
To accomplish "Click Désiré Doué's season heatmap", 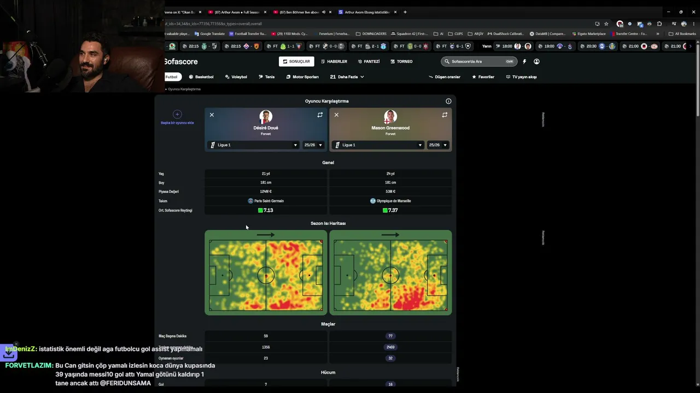I will [x=266, y=272].
